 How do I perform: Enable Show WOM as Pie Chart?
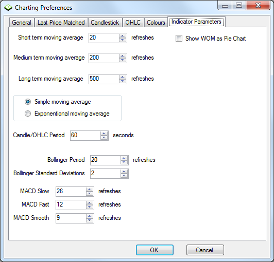pos(179,39)
